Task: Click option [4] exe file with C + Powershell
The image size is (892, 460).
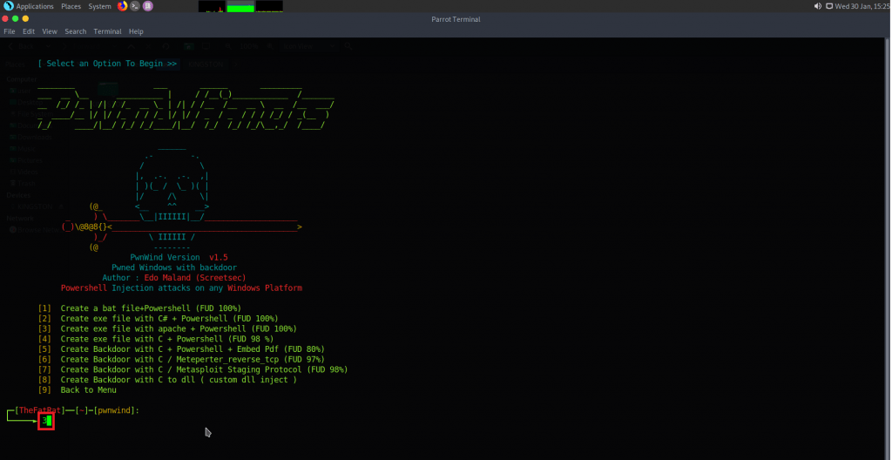Action: [156, 339]
